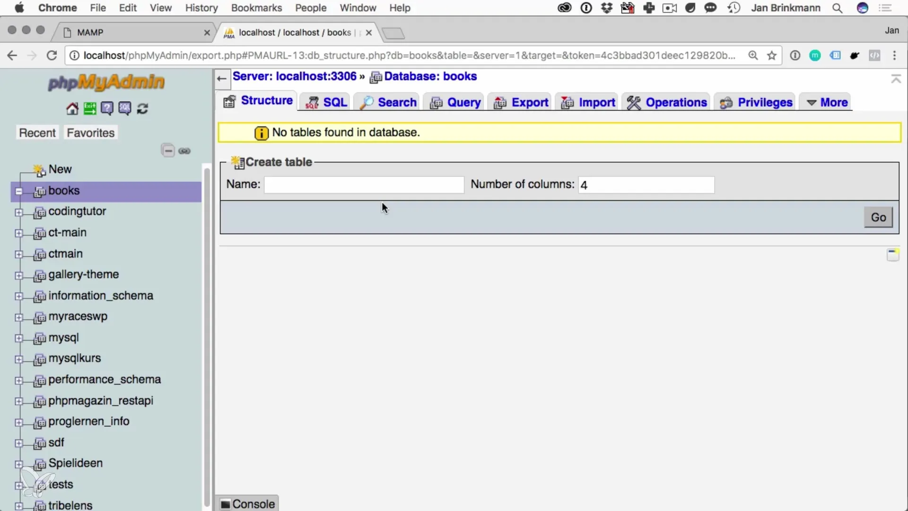Expand the gallery-theme database node
Image resolution: width=908 pixels, height=511 pixels.
tap(19, 275)
